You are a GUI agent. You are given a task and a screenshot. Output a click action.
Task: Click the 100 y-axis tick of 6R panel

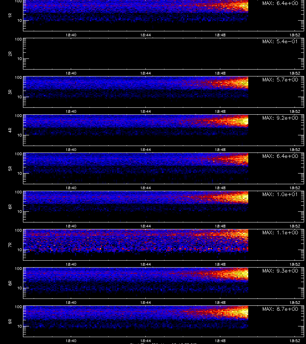pos(18,192)
